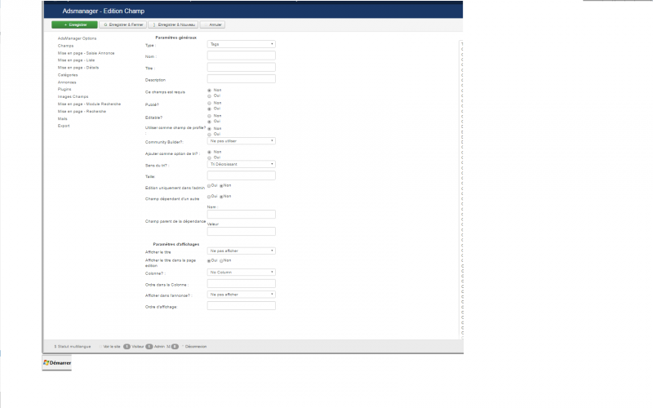Open Mise en page - Saisie Annonce
The height and width of the screenshot is (408, 653).
click(86, 53)
